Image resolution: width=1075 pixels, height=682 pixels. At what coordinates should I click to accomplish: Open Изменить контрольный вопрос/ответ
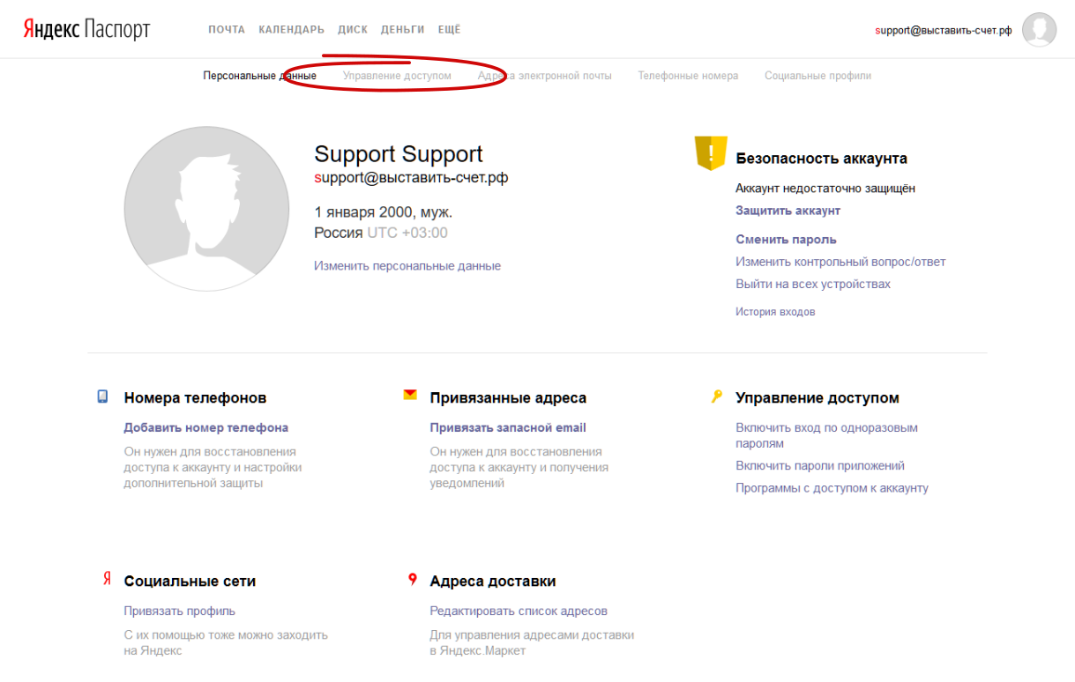(841, 262)
